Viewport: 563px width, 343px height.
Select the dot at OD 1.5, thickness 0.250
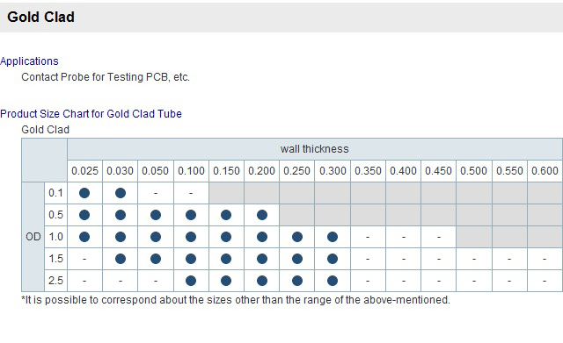click(297, 259)
